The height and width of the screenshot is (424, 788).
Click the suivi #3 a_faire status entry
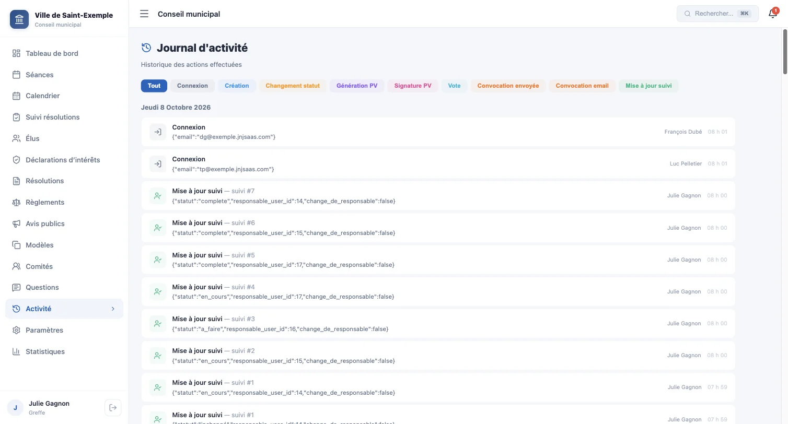(x=438, y=323)
